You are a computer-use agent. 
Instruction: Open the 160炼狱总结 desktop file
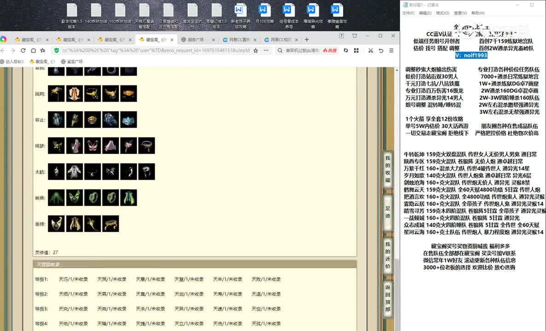coord(120,14)
